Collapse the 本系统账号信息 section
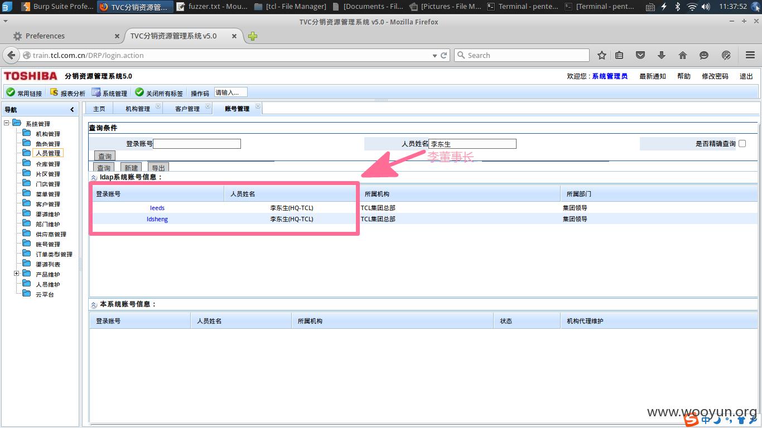 click(94, 305)
